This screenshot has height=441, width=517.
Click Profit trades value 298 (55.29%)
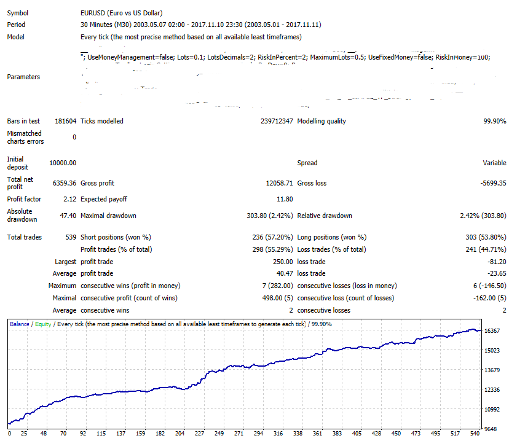coord(272,249)
